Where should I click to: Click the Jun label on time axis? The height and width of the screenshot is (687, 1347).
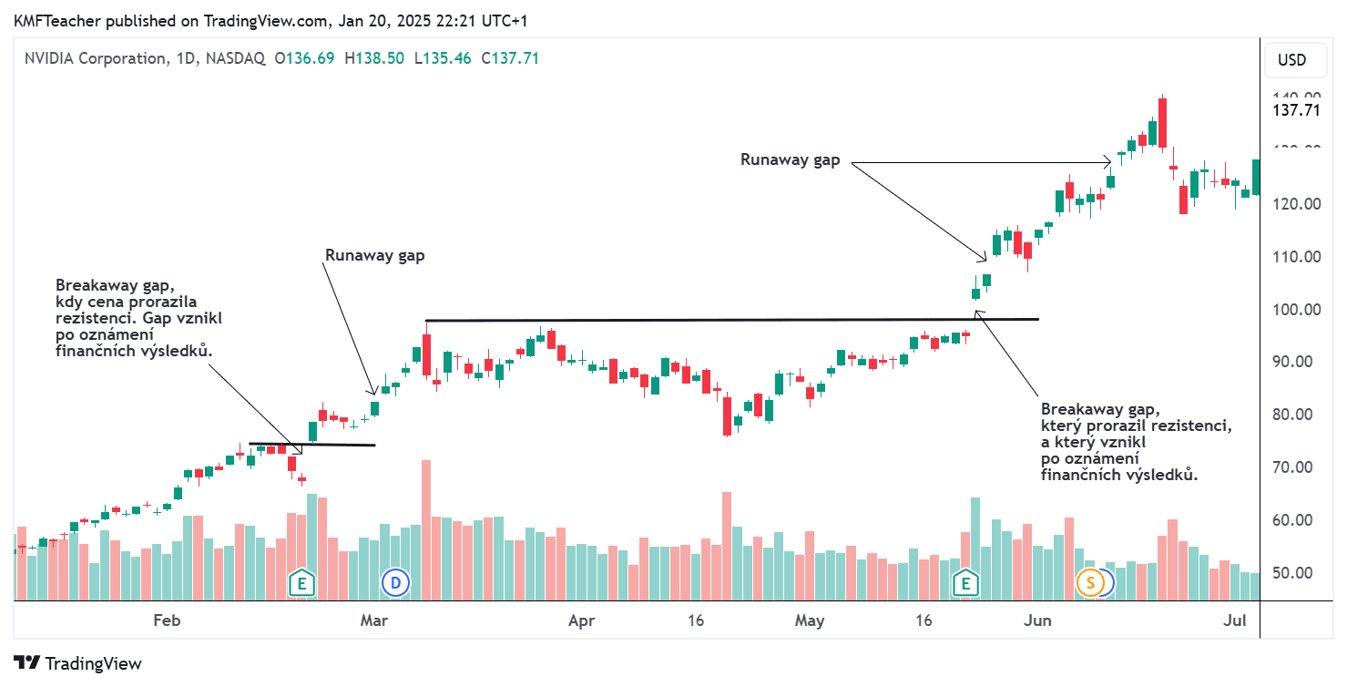(x=1037, y=621)
